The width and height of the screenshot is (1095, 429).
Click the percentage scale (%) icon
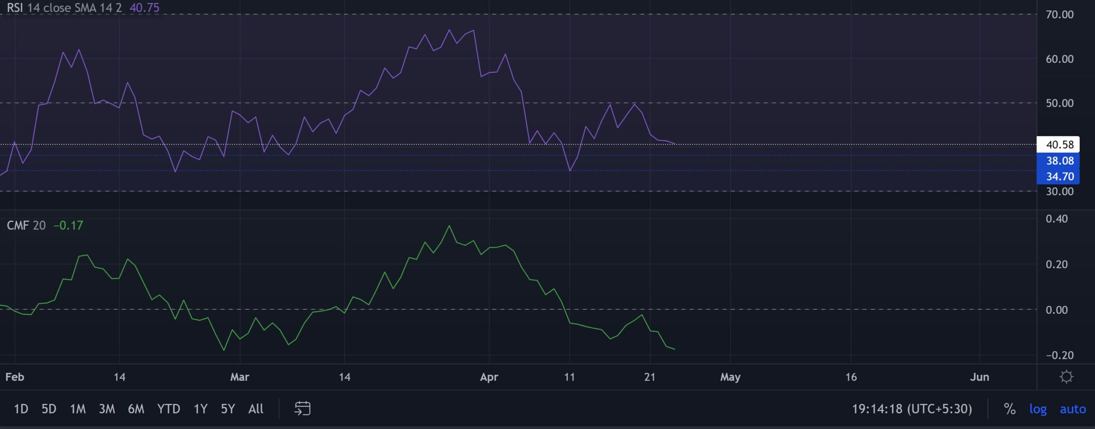(1010, 409)
